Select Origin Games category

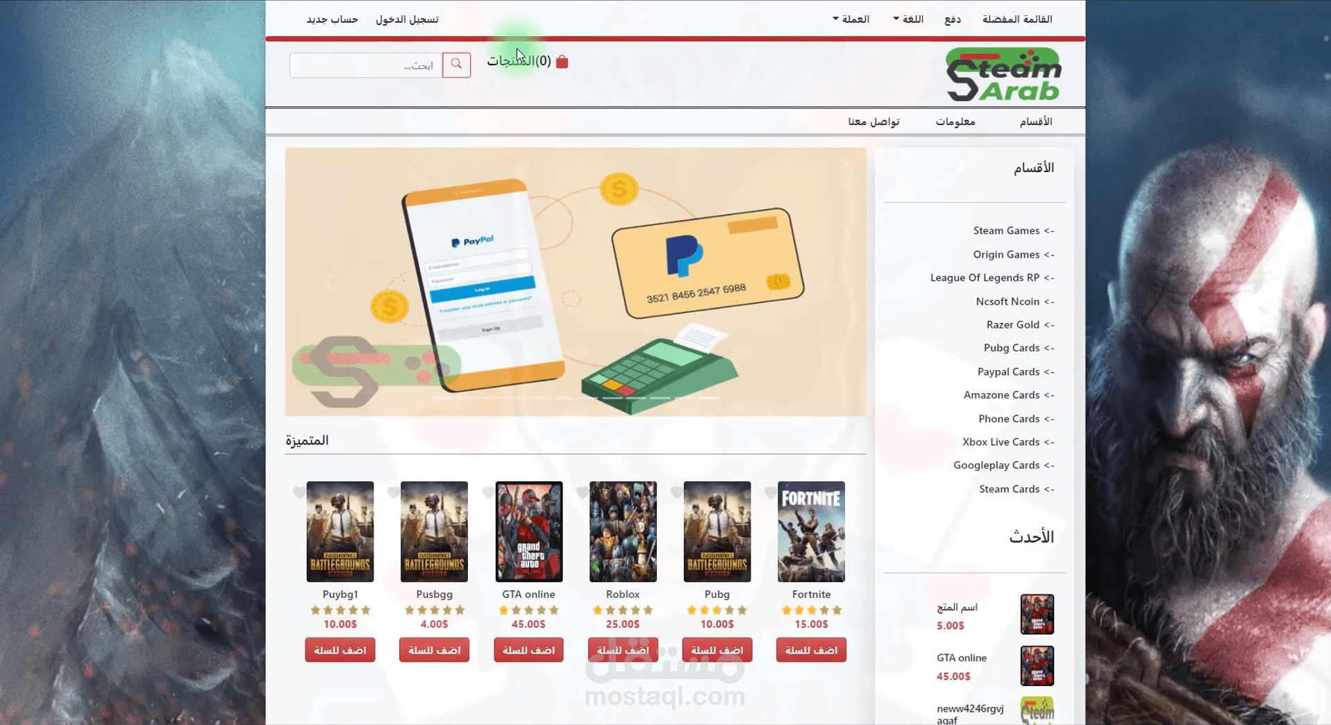(1014, 254)
